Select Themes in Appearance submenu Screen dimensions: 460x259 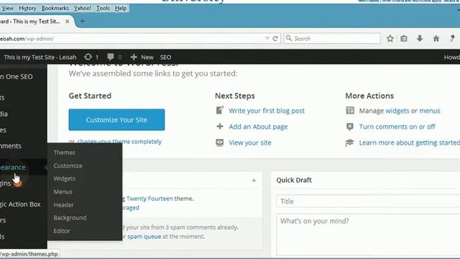click(64, 153)
